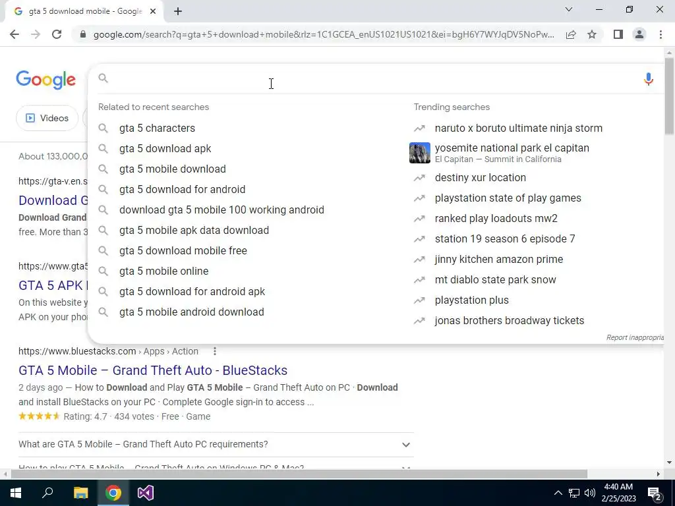The height and width of the screenshot is (506, 675).
Task: Select trending 'playstation plus'
Action: 472,300
